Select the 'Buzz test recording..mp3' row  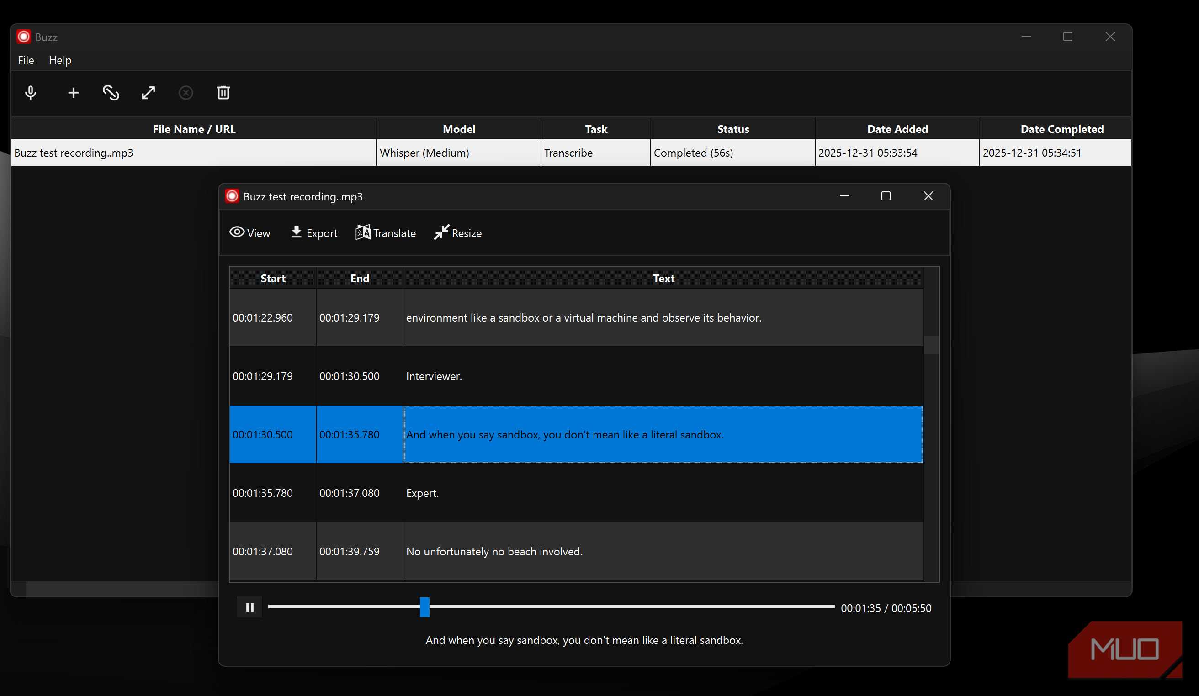pyautogui.click(x=571, y=153)
